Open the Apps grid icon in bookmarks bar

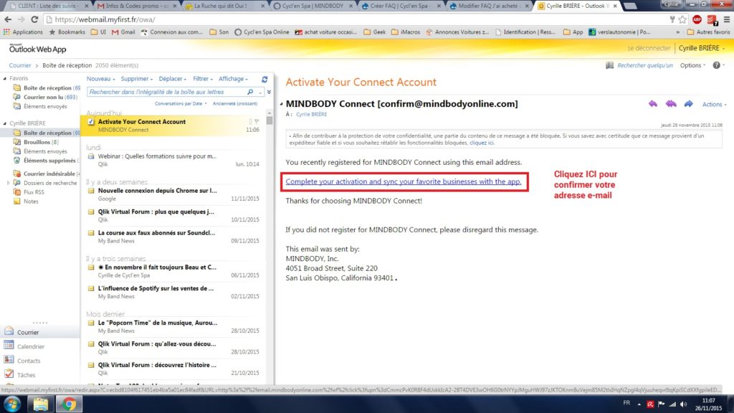tap(6, 32)
